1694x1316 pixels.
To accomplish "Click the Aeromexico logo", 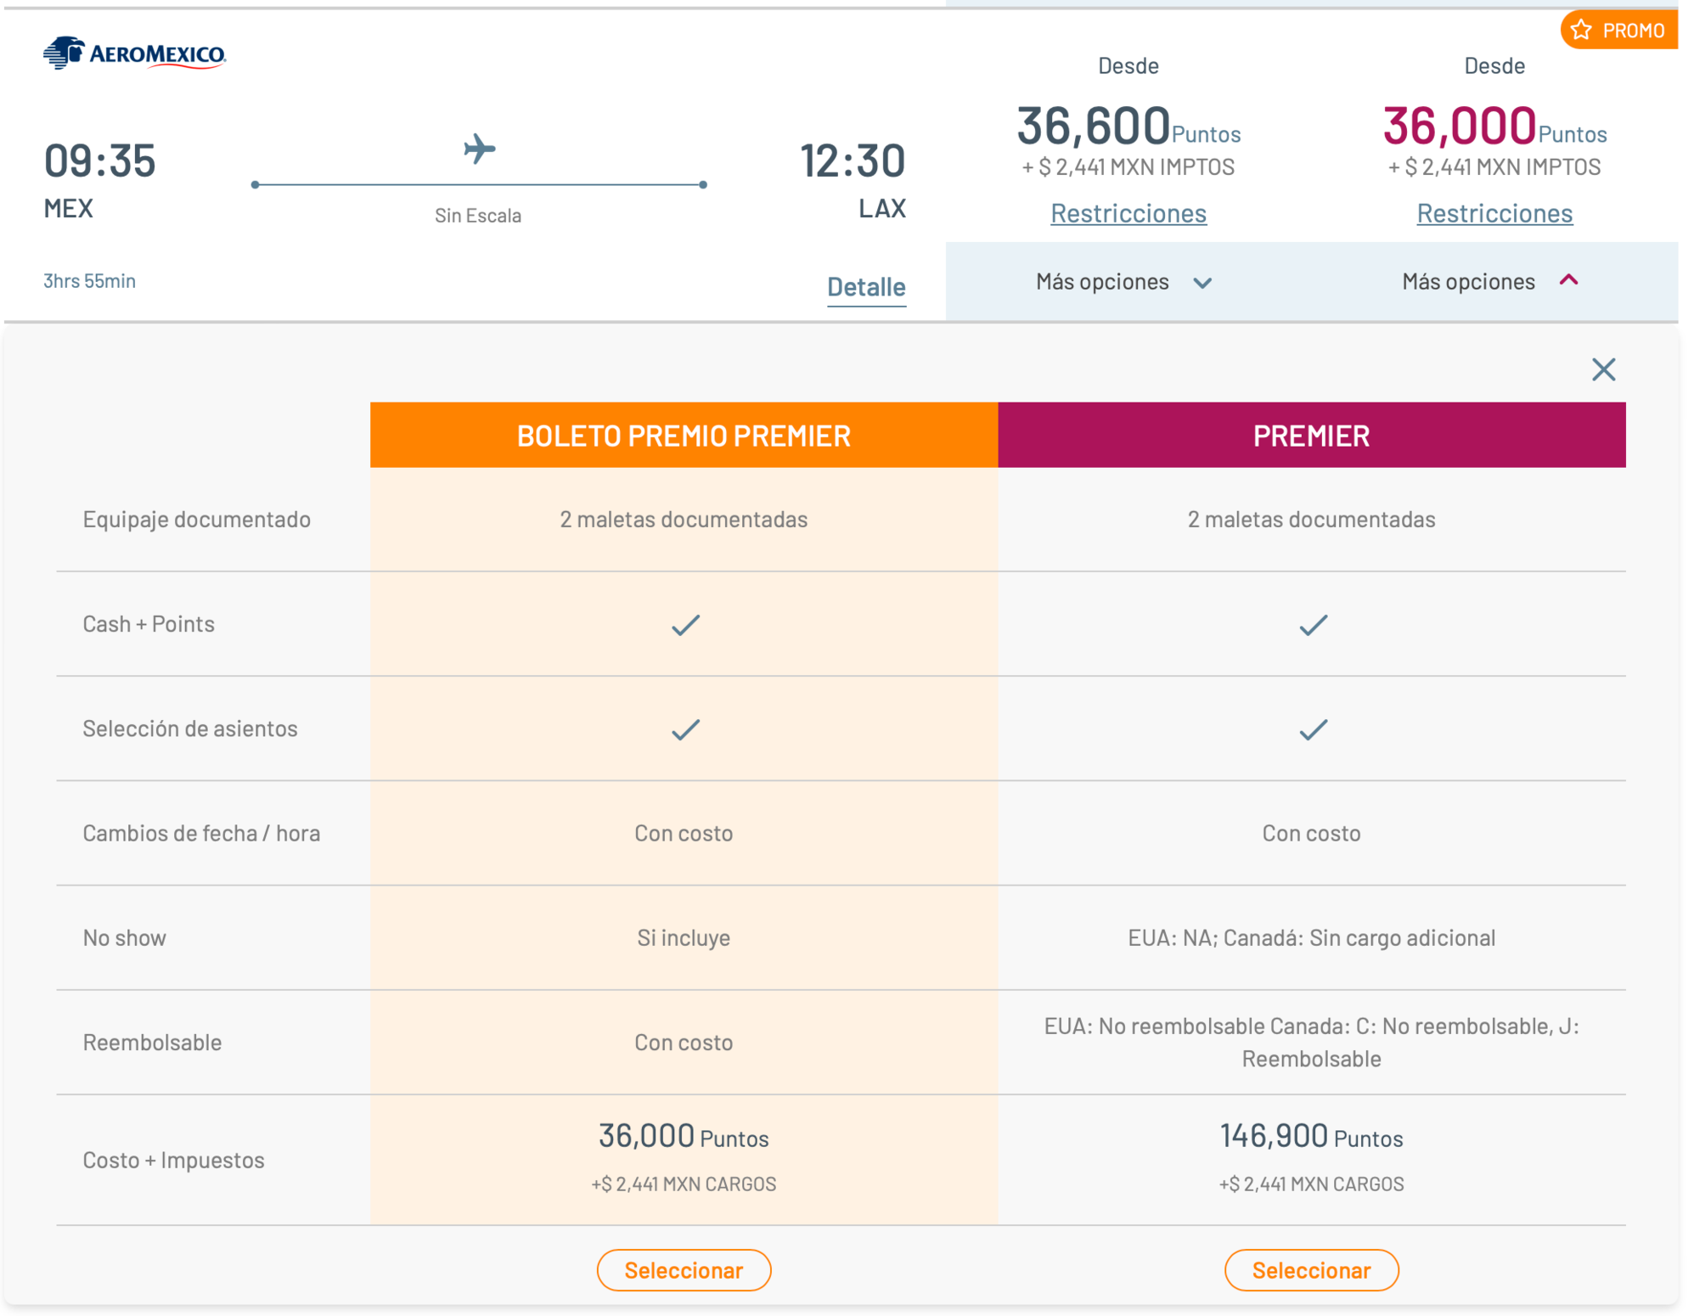I will [x=135, y=53].
